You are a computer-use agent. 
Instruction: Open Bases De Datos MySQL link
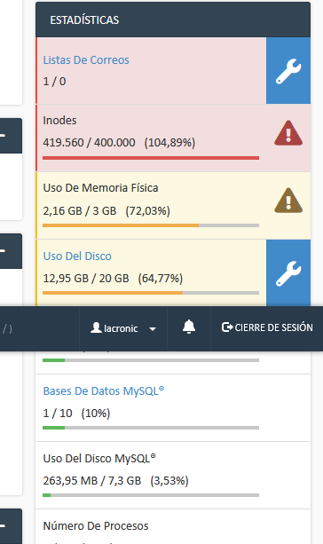click(104, 391)
